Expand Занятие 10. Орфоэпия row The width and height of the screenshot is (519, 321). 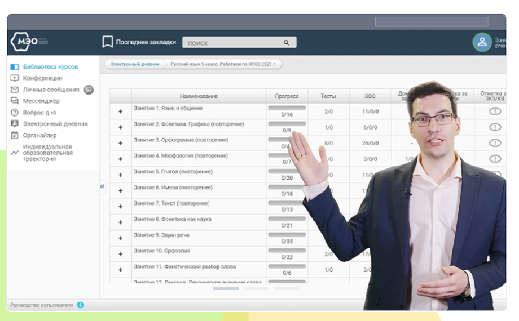[x=120, y=254]
